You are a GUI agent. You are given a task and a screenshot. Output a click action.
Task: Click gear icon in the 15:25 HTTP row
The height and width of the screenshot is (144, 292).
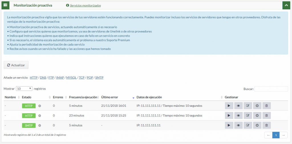pyautogui.click(x=40, y=116)
